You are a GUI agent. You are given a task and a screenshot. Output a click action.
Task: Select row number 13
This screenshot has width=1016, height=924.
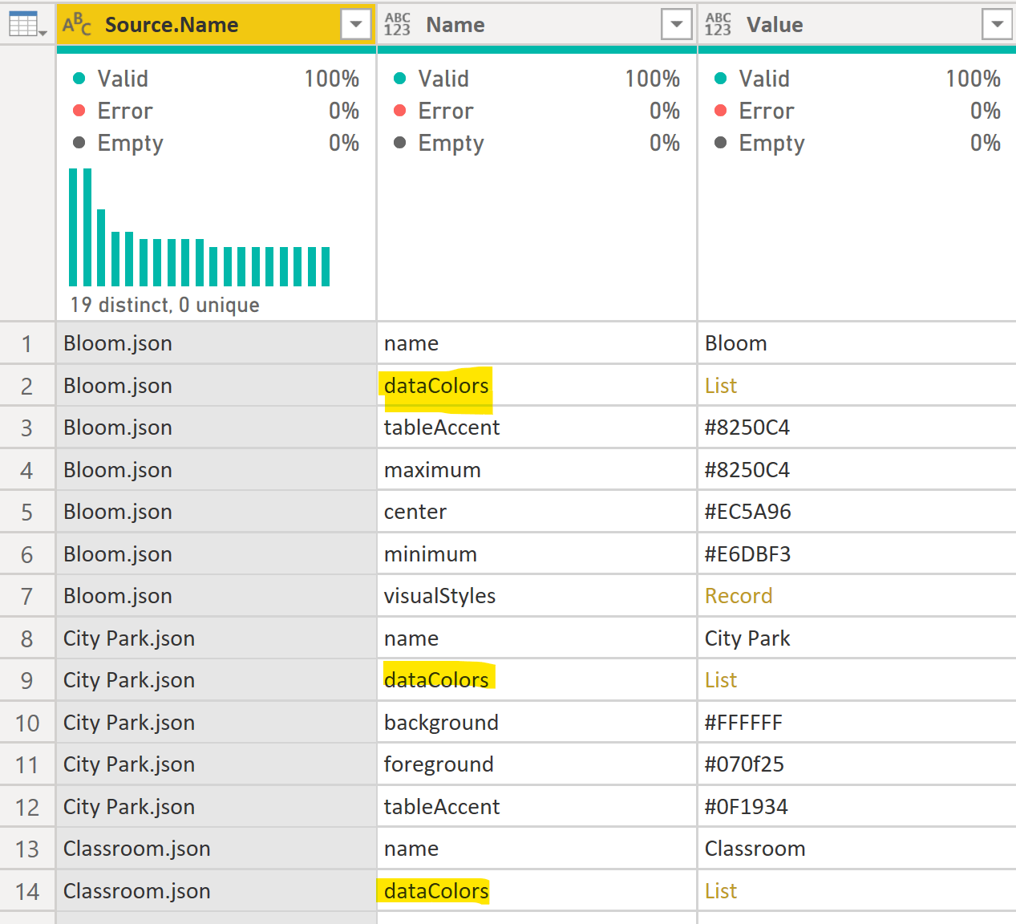27,849
